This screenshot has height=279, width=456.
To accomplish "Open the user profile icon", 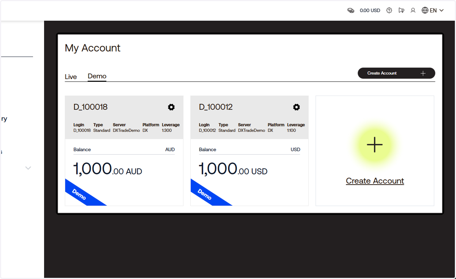I will click(413, 11).
